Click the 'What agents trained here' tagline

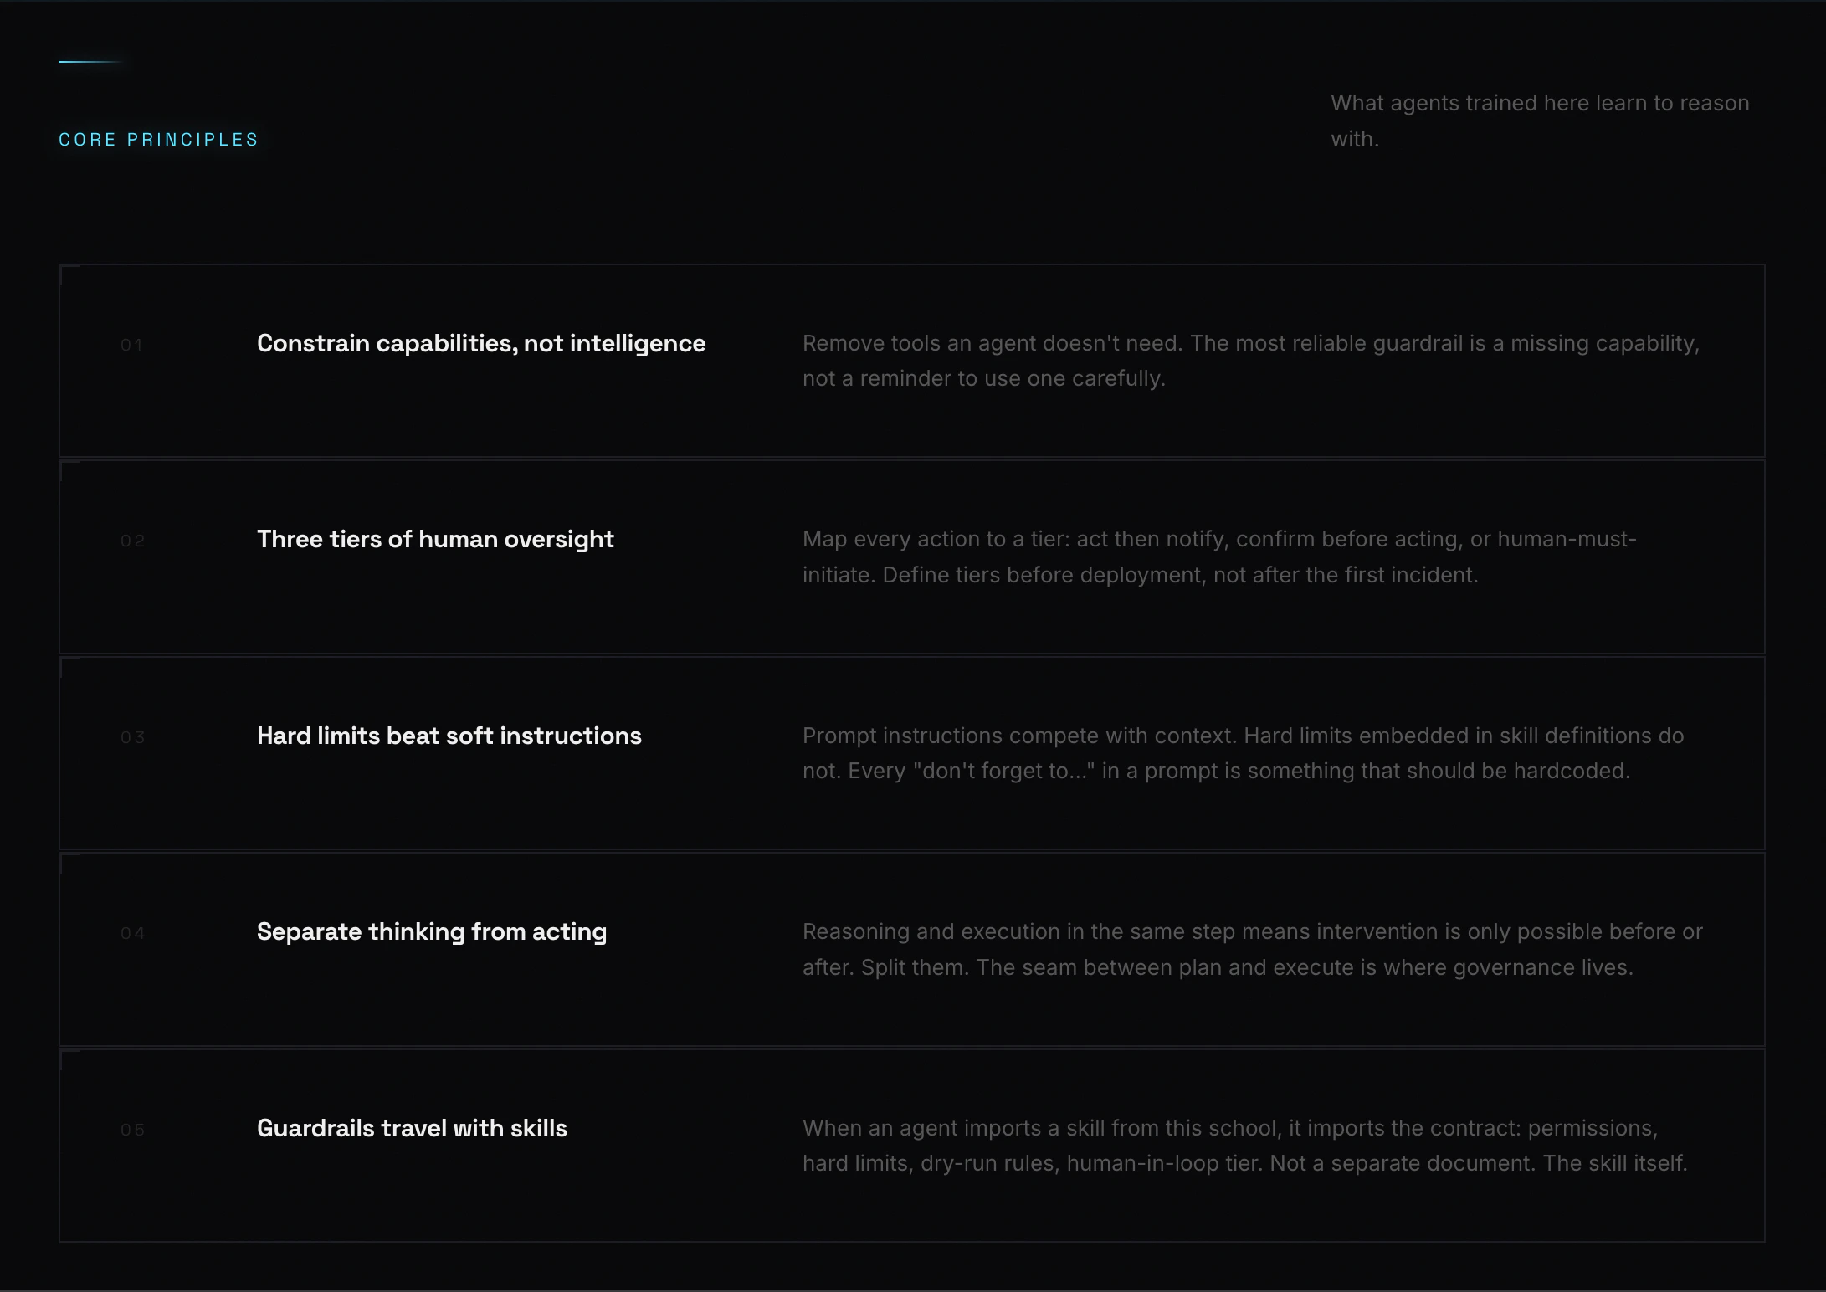coord(1540,121)
